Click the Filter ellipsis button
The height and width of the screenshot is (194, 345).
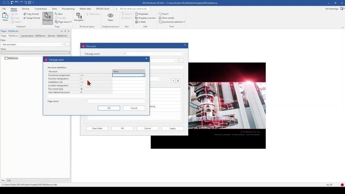(67, 44)
